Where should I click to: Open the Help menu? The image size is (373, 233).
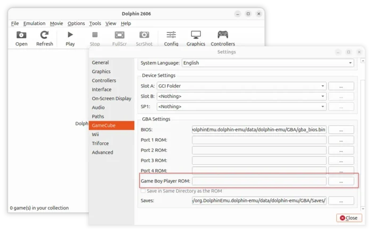point(126,23)
